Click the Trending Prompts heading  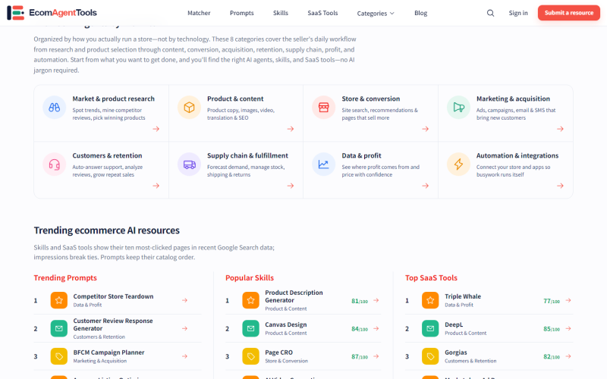[65, 277]
